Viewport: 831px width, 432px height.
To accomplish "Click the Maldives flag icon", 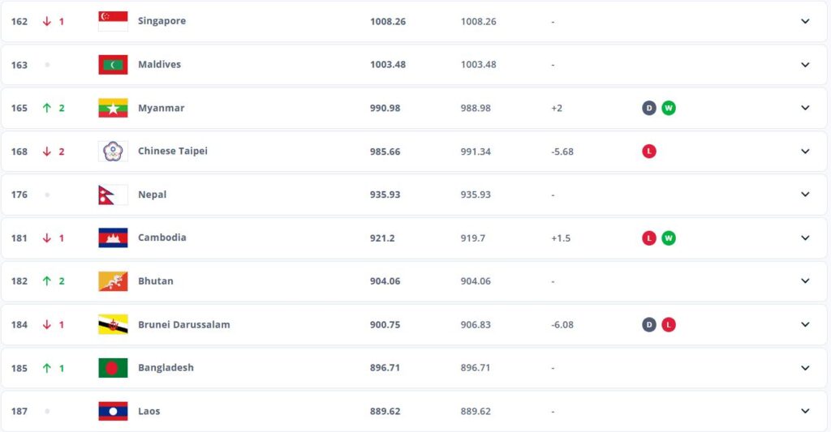I will click(x=113, y=65).
